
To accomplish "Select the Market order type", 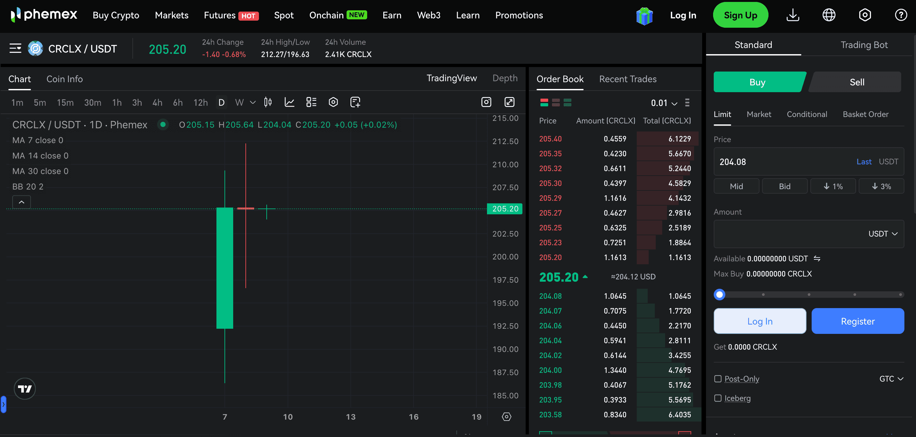I will pos(759,114).
